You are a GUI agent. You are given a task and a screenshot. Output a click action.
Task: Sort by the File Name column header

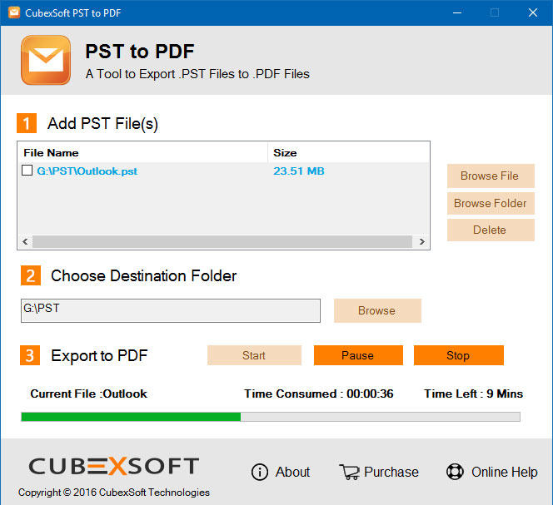tap(51, 152)
